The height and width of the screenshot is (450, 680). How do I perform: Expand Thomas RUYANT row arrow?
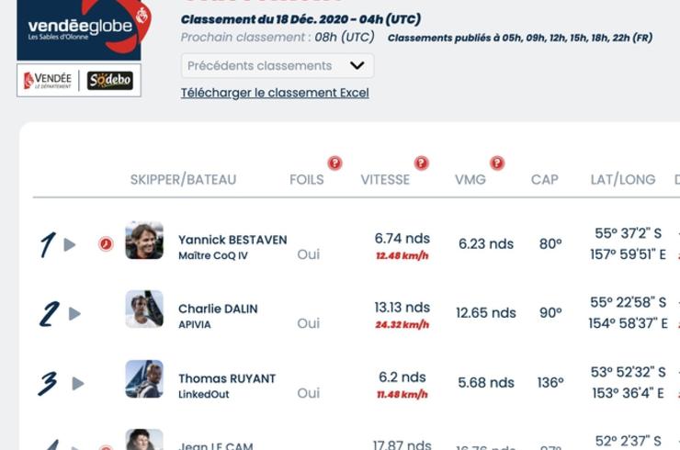tap(78, 383)
